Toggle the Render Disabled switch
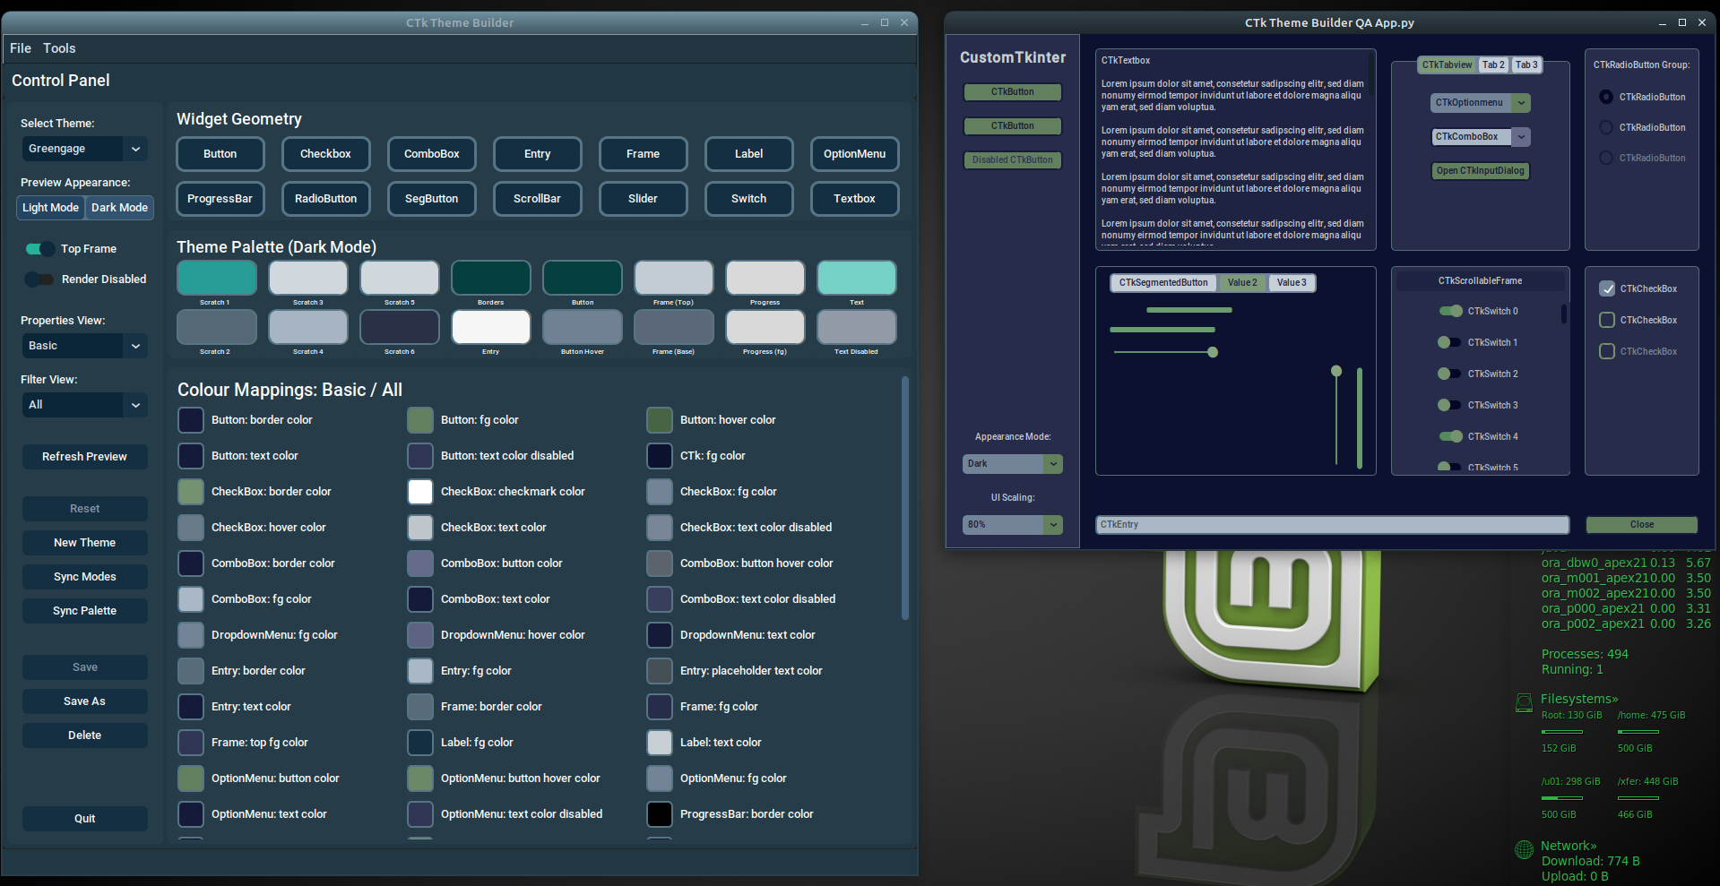 click(39, 279)
